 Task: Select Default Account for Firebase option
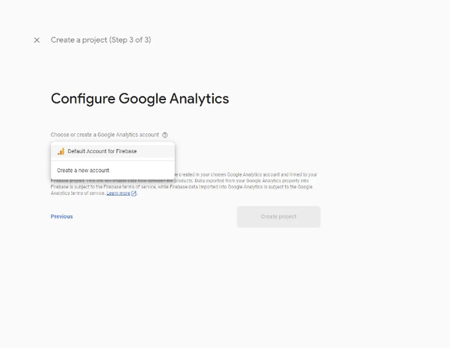coord(113,152)
